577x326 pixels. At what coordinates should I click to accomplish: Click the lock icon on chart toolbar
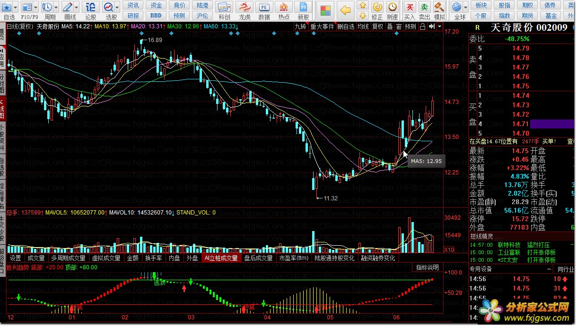tap(422, 27)
